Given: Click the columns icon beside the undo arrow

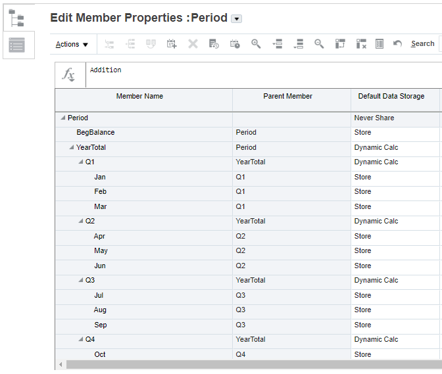Looking at the screenshot, I should 380,44.
